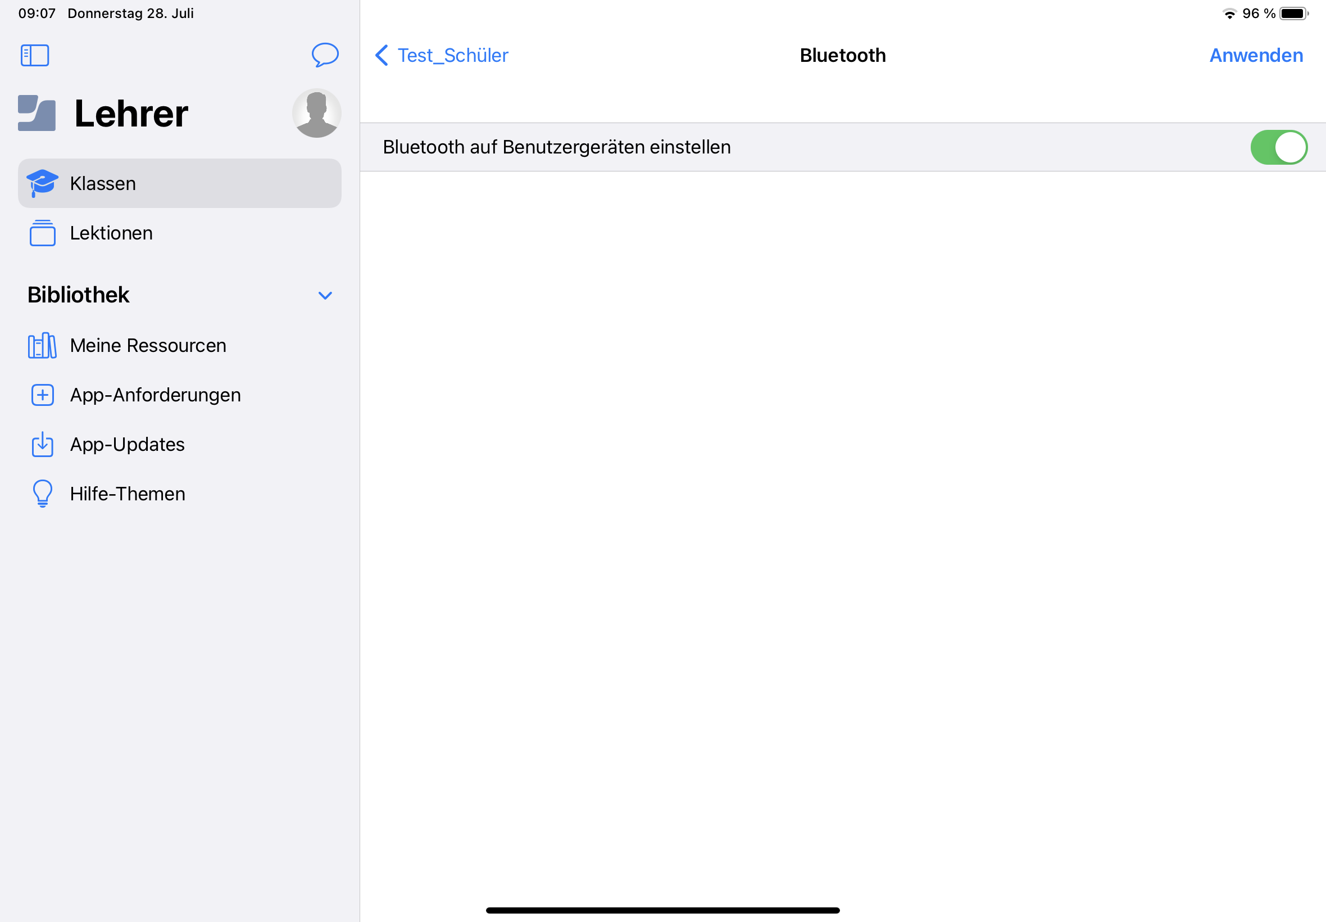1326x922 pixels.
Task: Click the battery status icon
Action: pyautogui.click(x=1293, y=13)
